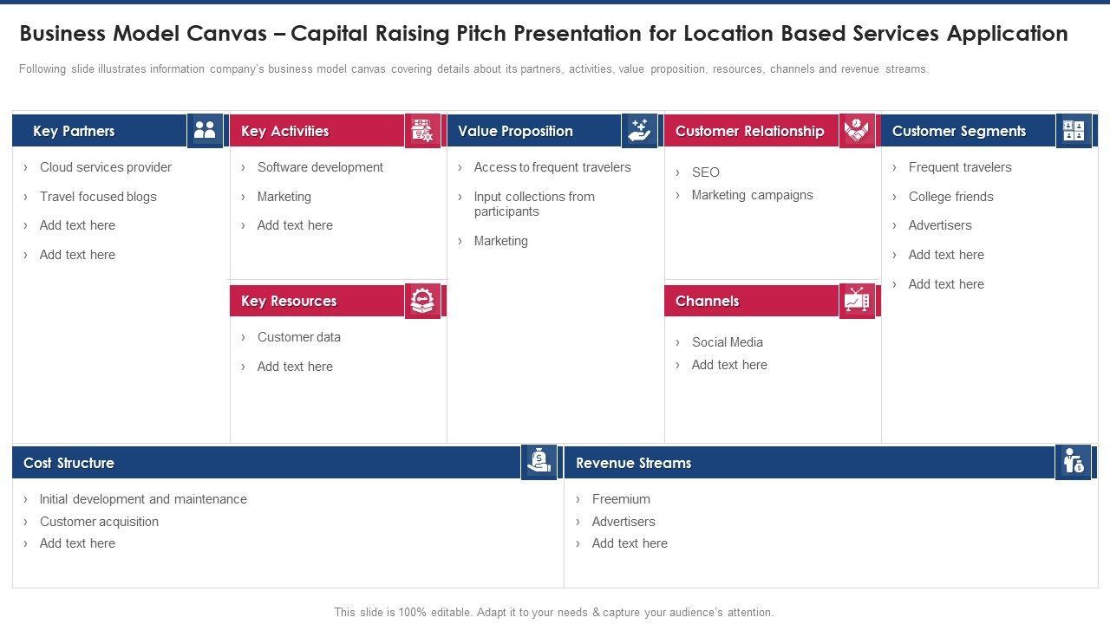Select the 'Freemium' revenue bullet

621,499
